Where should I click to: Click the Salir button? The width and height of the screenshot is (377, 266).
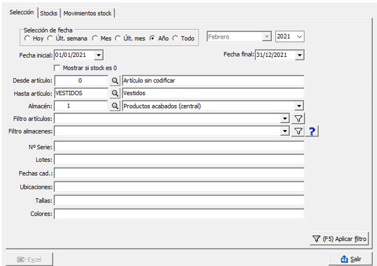pos(351,259)
